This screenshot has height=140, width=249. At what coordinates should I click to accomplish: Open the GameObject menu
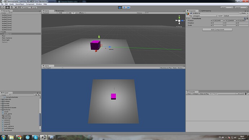coord(20,4)
